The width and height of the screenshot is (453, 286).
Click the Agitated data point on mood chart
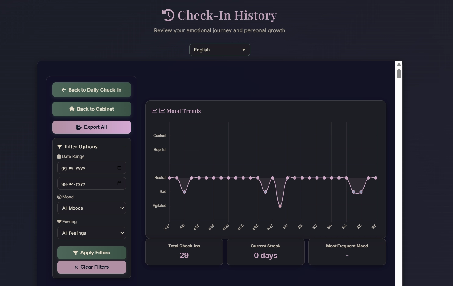(280, 206)
